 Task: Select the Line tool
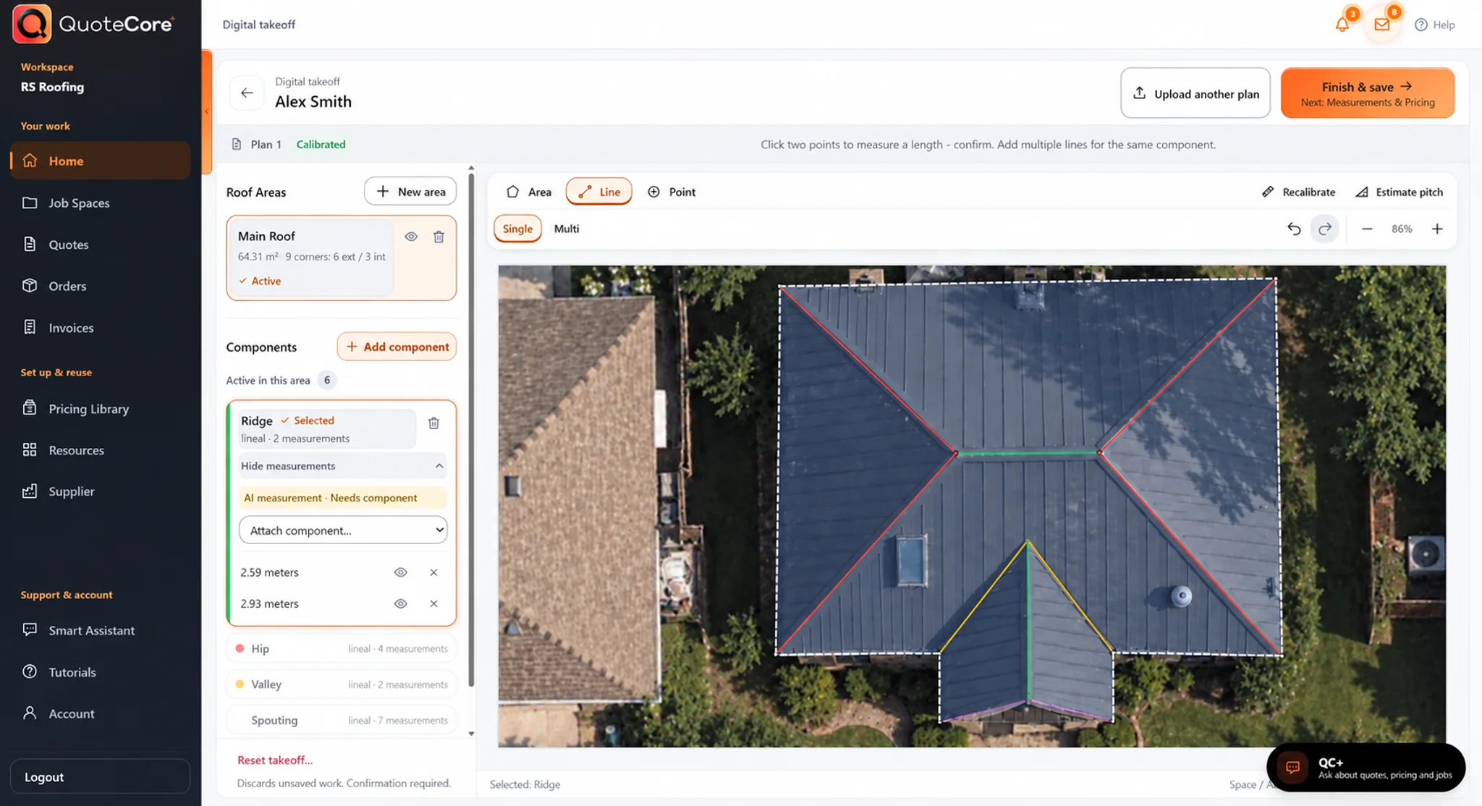point(599,192)
